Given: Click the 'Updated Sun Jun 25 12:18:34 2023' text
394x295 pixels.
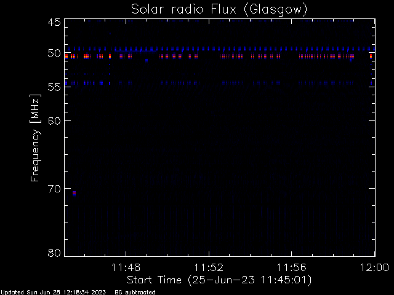Looking at the screenshot, I should [x=53, y=293].
